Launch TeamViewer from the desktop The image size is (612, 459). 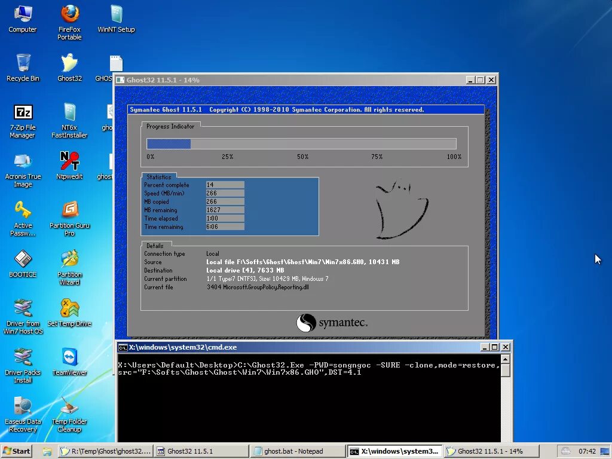coord(69,362)
